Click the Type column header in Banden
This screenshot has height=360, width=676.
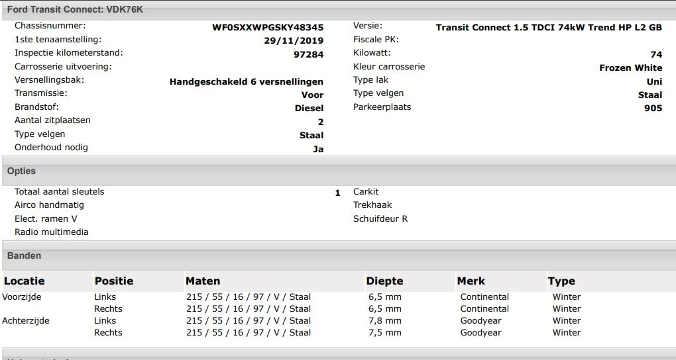[x=561, y=281]
